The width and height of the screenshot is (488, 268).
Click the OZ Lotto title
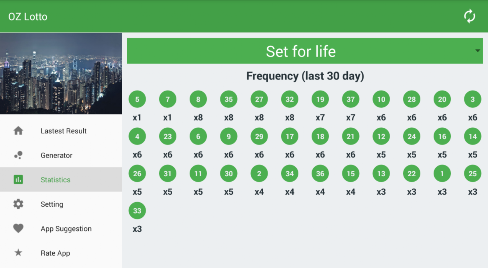point(28,16)
